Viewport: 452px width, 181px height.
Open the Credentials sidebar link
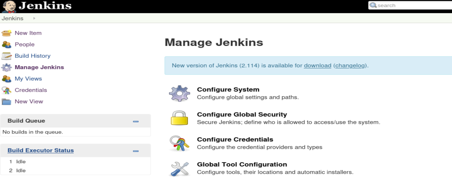[31, 90]
